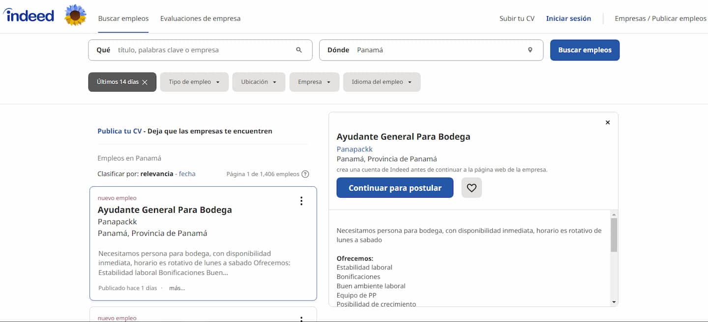Click Panapackk name in job card
708x322 pixels.
tap(117, 222)
